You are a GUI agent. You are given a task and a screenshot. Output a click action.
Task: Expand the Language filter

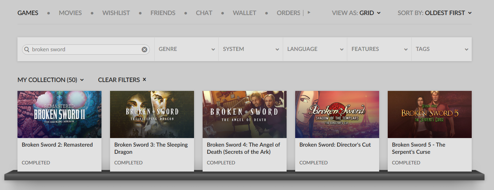315,49
